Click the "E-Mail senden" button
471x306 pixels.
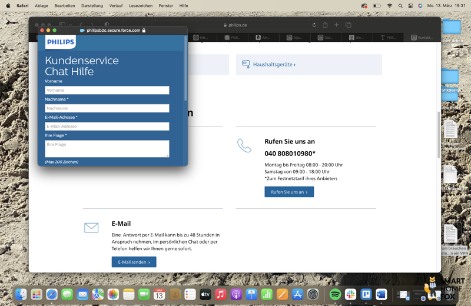[134, 262]
